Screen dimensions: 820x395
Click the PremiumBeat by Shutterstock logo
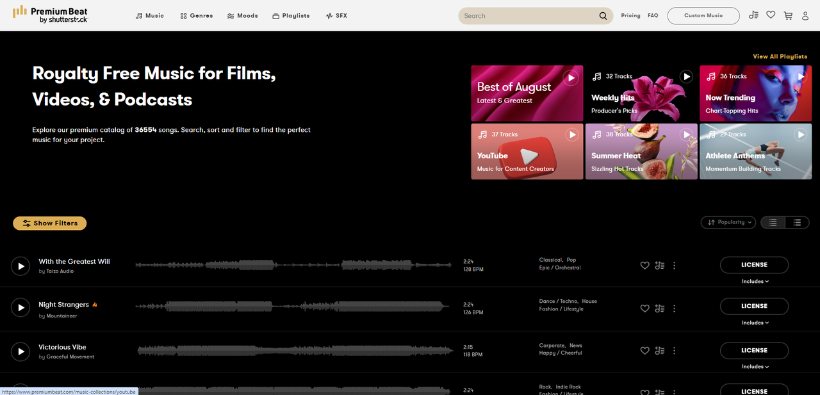click(51, 15)
